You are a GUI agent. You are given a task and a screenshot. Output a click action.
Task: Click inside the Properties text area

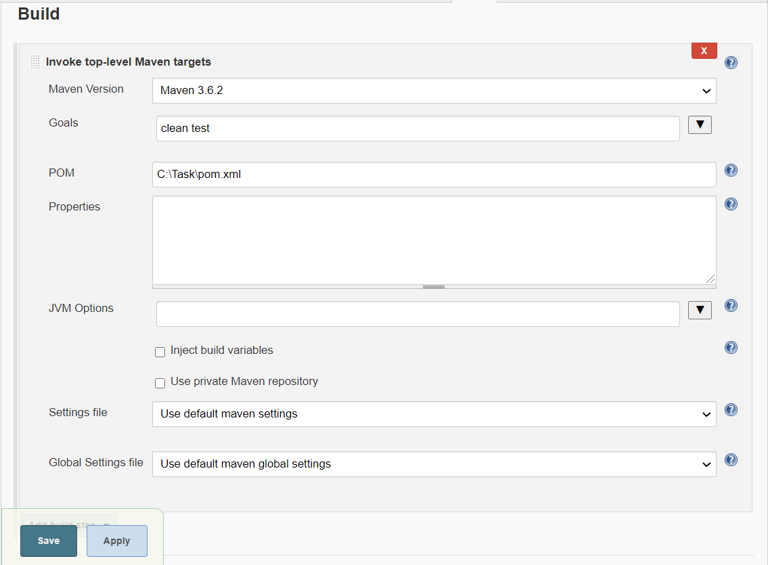coord(434,240)
